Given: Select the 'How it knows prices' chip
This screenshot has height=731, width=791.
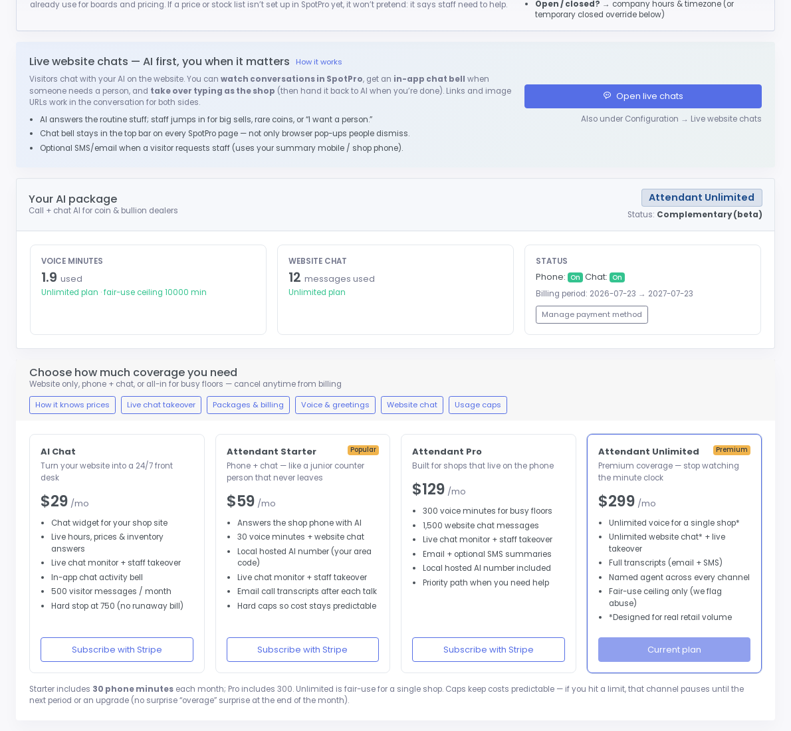Looking at the screenshot, I should coord(72,405).
